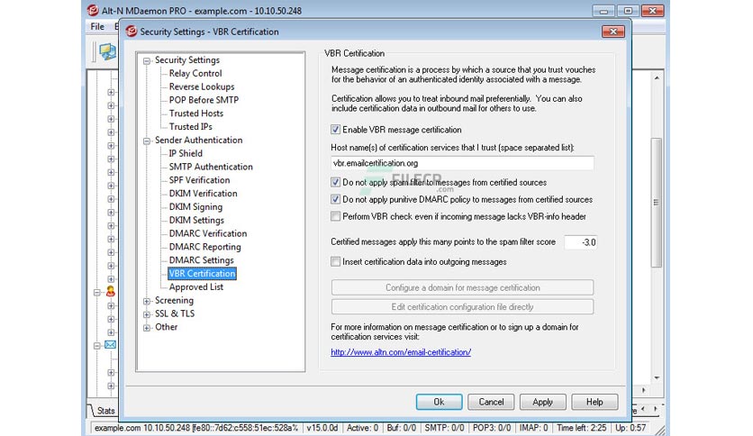Maximize the main MDaemon PRO window
Image resolution: width=753 pixels, height=436 pixels.
tap(628, 10)
